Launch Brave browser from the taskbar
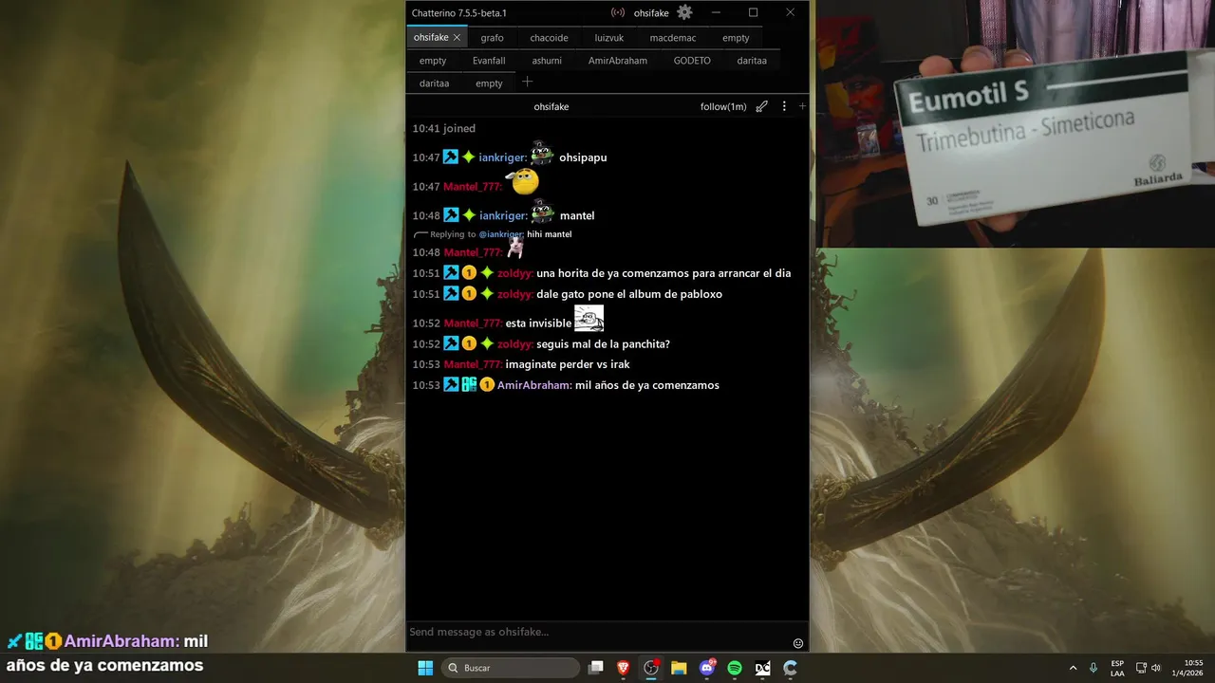The image size is (1215, 683). coord(624,668)
